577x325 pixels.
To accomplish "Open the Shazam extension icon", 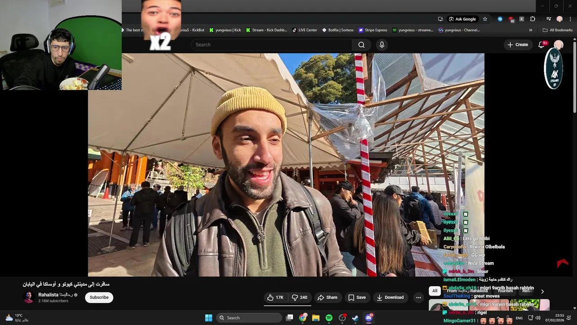I will pyautogui.click(x=500, y=19).
